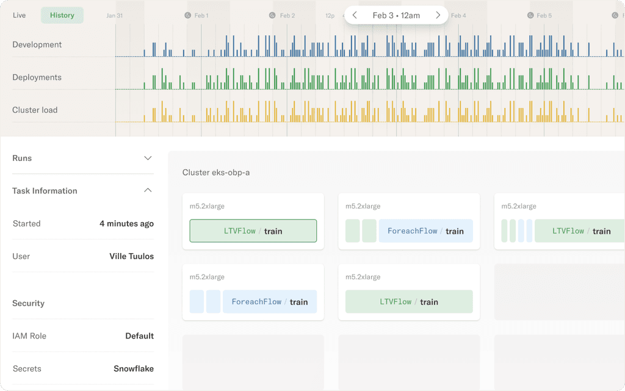Open the LTVFlow train task in the first card
This screenshot has height=391, width=625.
coord(253,231)
